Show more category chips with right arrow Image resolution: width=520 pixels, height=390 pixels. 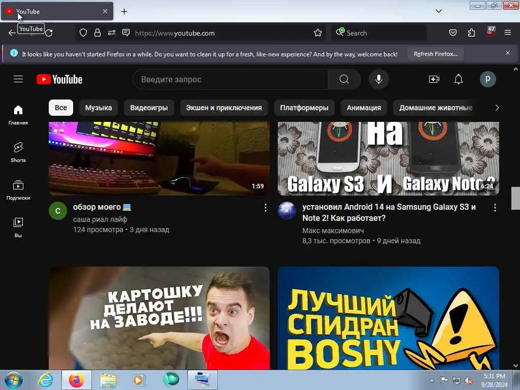[497, 108]
